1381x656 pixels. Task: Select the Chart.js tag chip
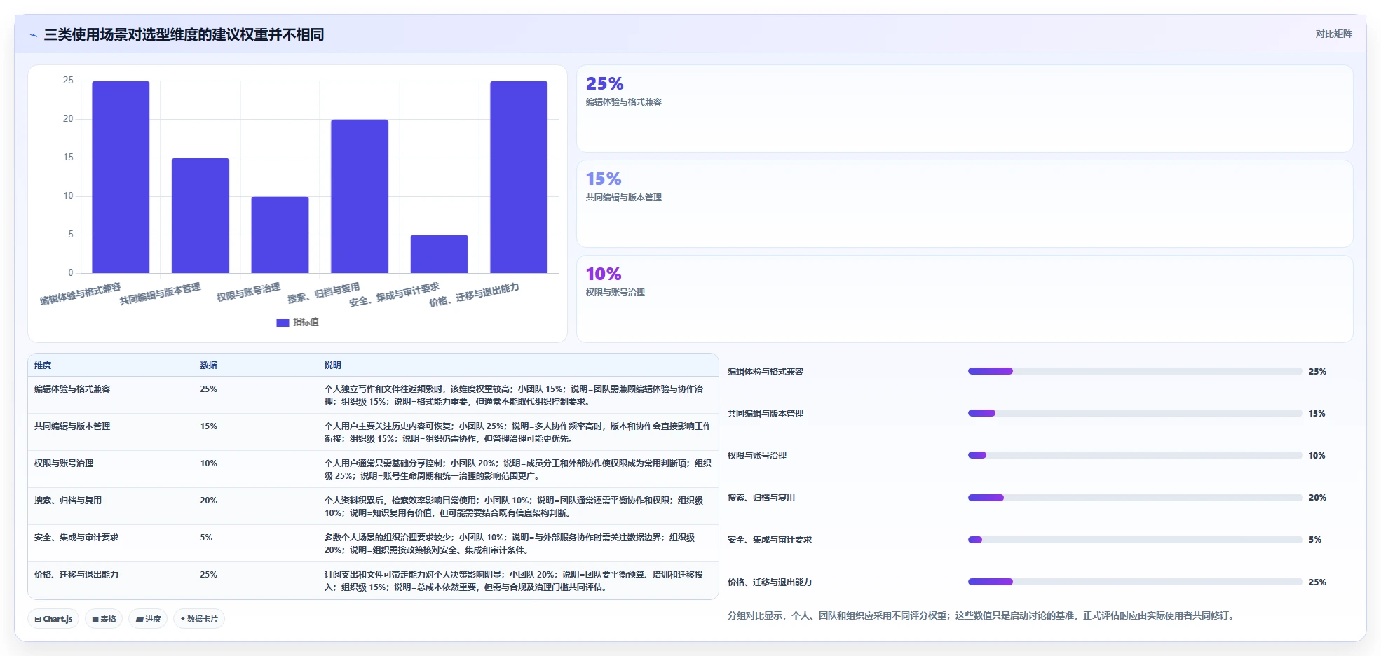point(53,619)
